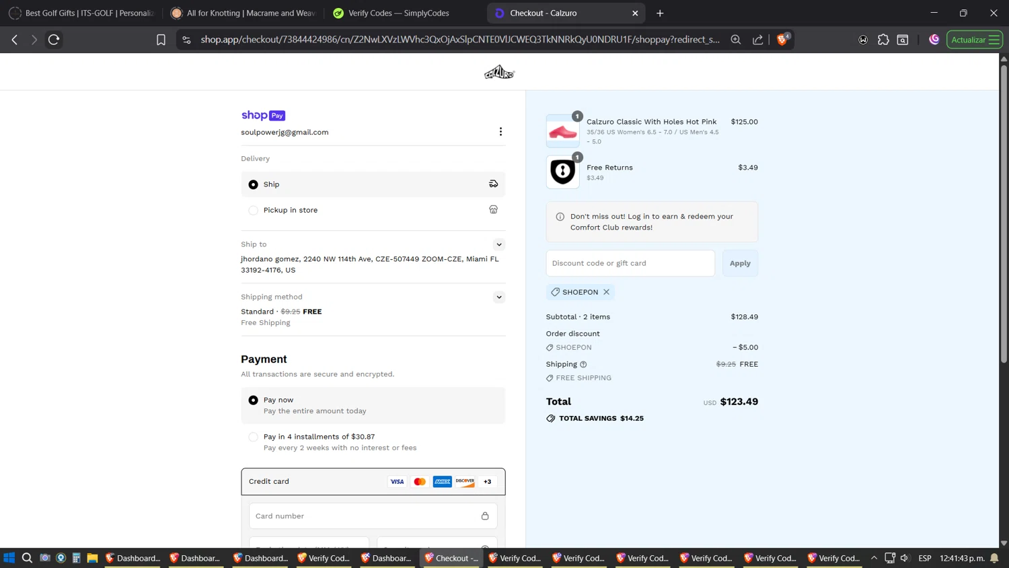Screen dimensions: 1009x568
Task: Remove the SHOEPON discount code
Action: pos(607,292)
